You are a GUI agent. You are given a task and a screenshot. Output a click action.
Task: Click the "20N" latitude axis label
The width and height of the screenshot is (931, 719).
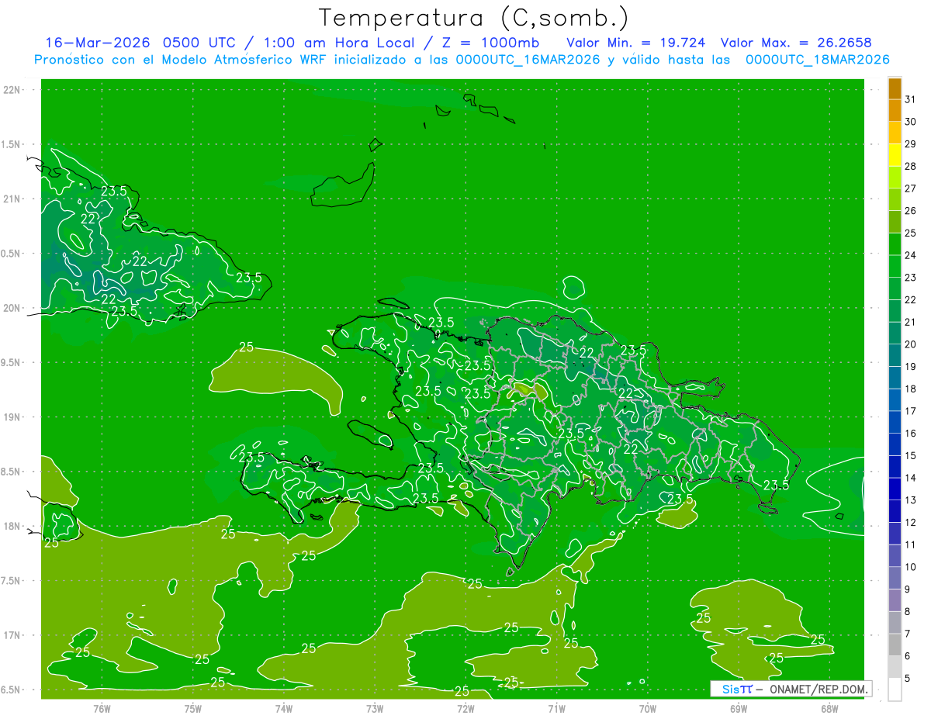12,308
